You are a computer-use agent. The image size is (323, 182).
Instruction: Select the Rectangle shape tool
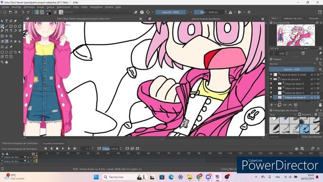click(11, 26)
